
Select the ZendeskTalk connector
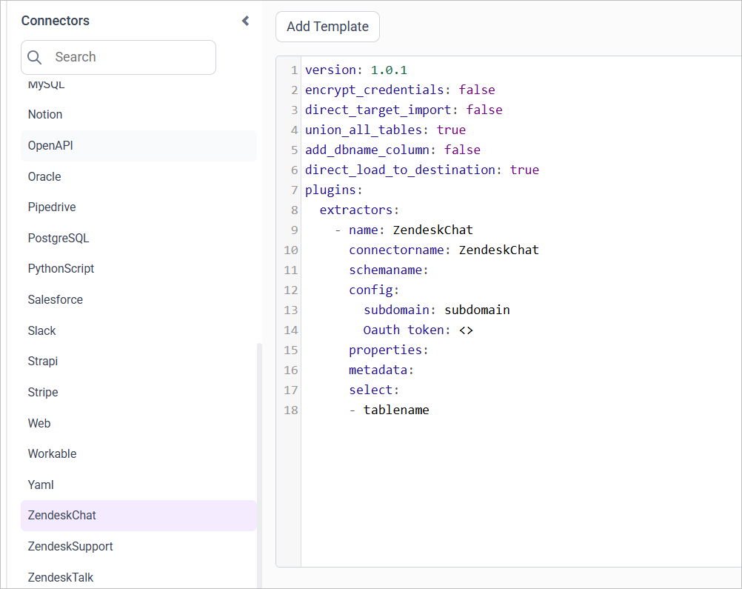(x=60, y=576)
